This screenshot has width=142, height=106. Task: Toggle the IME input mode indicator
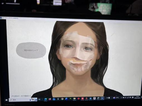pyautogui.click(x=130, y=97)
